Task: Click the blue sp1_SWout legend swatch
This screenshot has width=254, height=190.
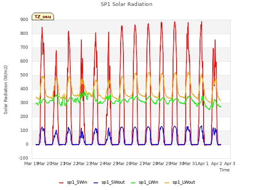Action: tap(96, 183)
